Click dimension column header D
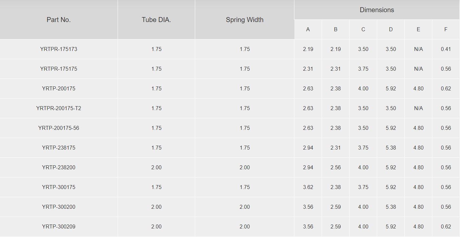Screen dimensions: 460x237 coord(391,30)
